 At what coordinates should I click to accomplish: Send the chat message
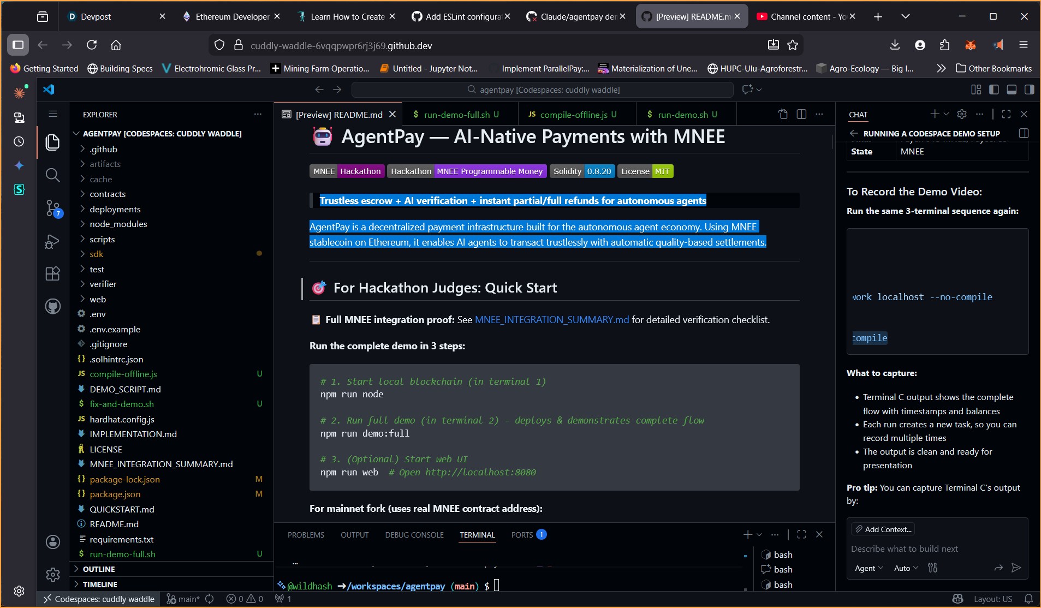(x=1016, y=568)
